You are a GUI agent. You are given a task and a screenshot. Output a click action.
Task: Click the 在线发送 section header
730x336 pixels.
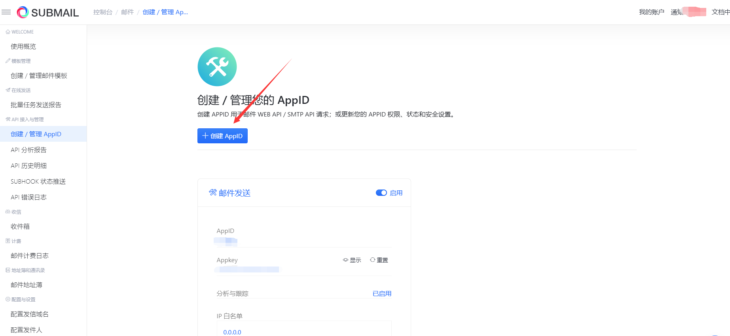18,90
